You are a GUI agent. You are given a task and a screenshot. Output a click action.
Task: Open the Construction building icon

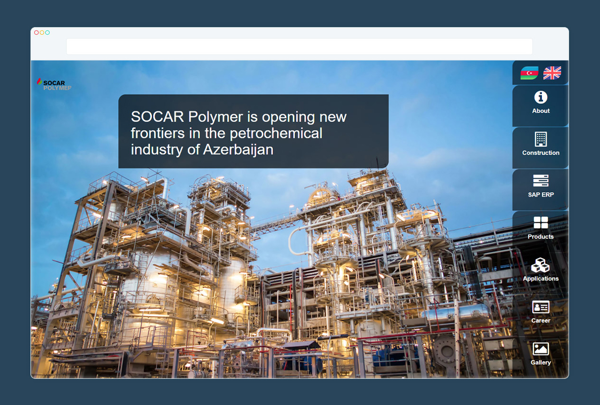point(540,139)
